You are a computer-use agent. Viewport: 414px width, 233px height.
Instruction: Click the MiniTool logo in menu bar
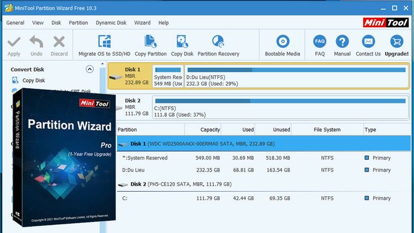tap(386, 22)
